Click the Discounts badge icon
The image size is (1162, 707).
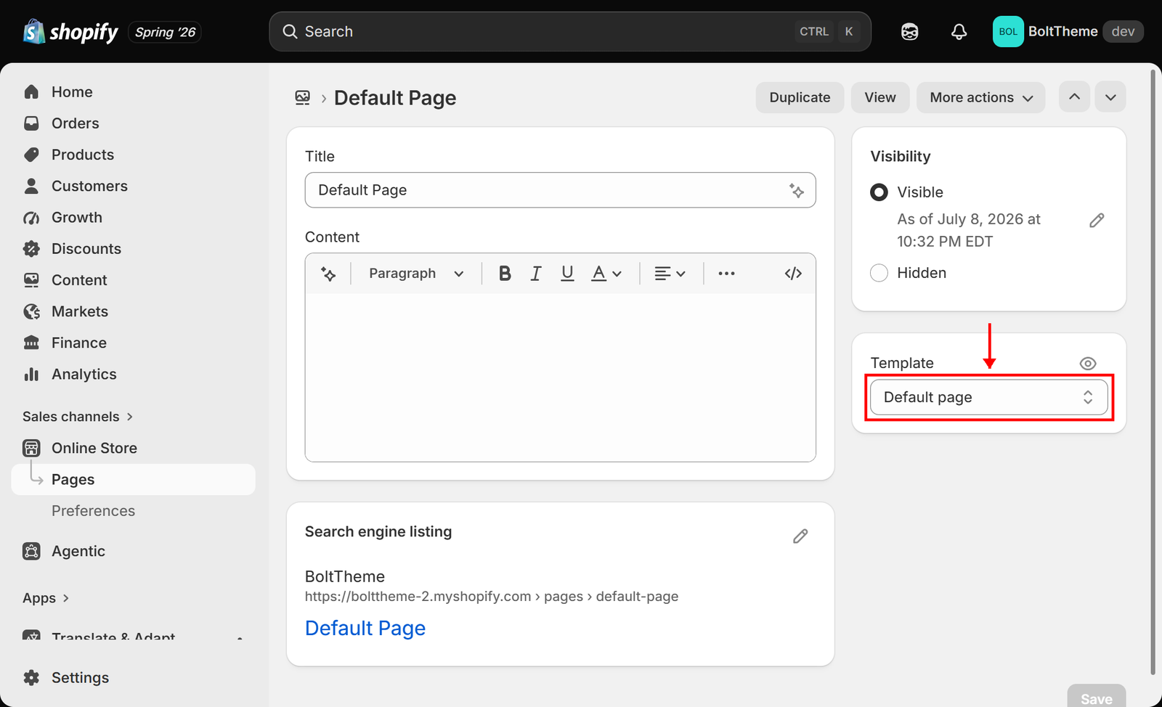coord(31,249)
